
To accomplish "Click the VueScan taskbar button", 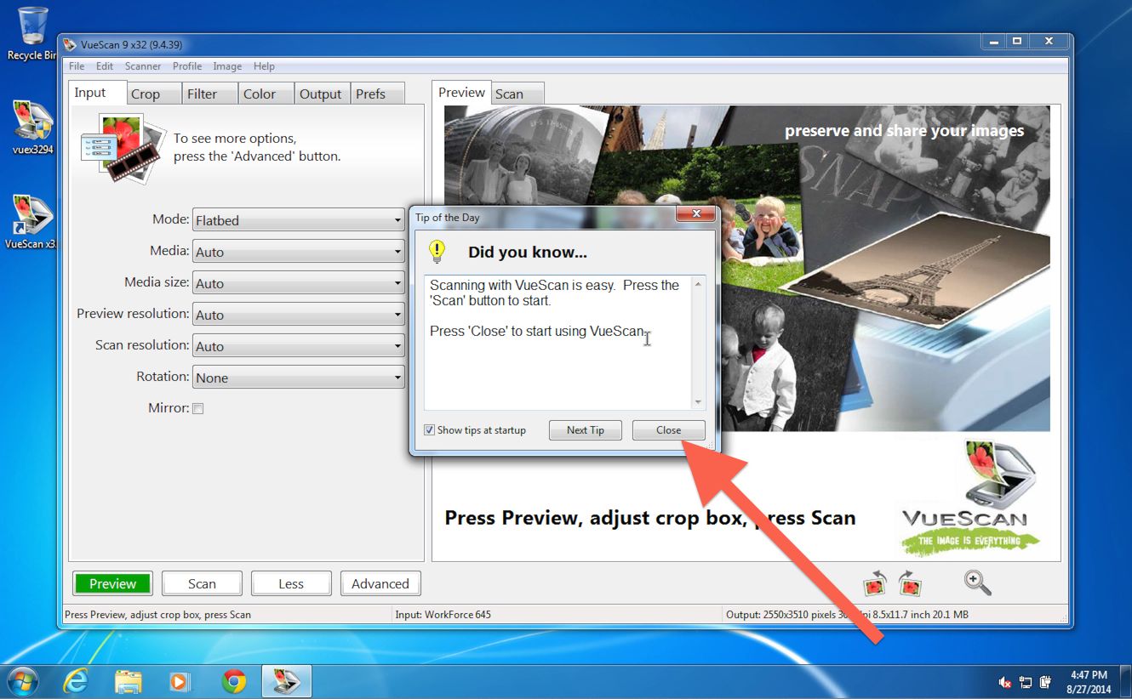I will tap(286, 681).
